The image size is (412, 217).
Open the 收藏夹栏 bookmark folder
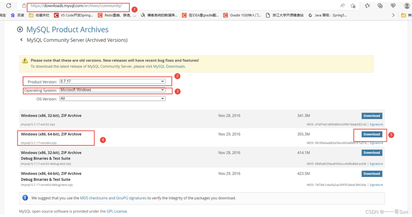click(39, 15)
